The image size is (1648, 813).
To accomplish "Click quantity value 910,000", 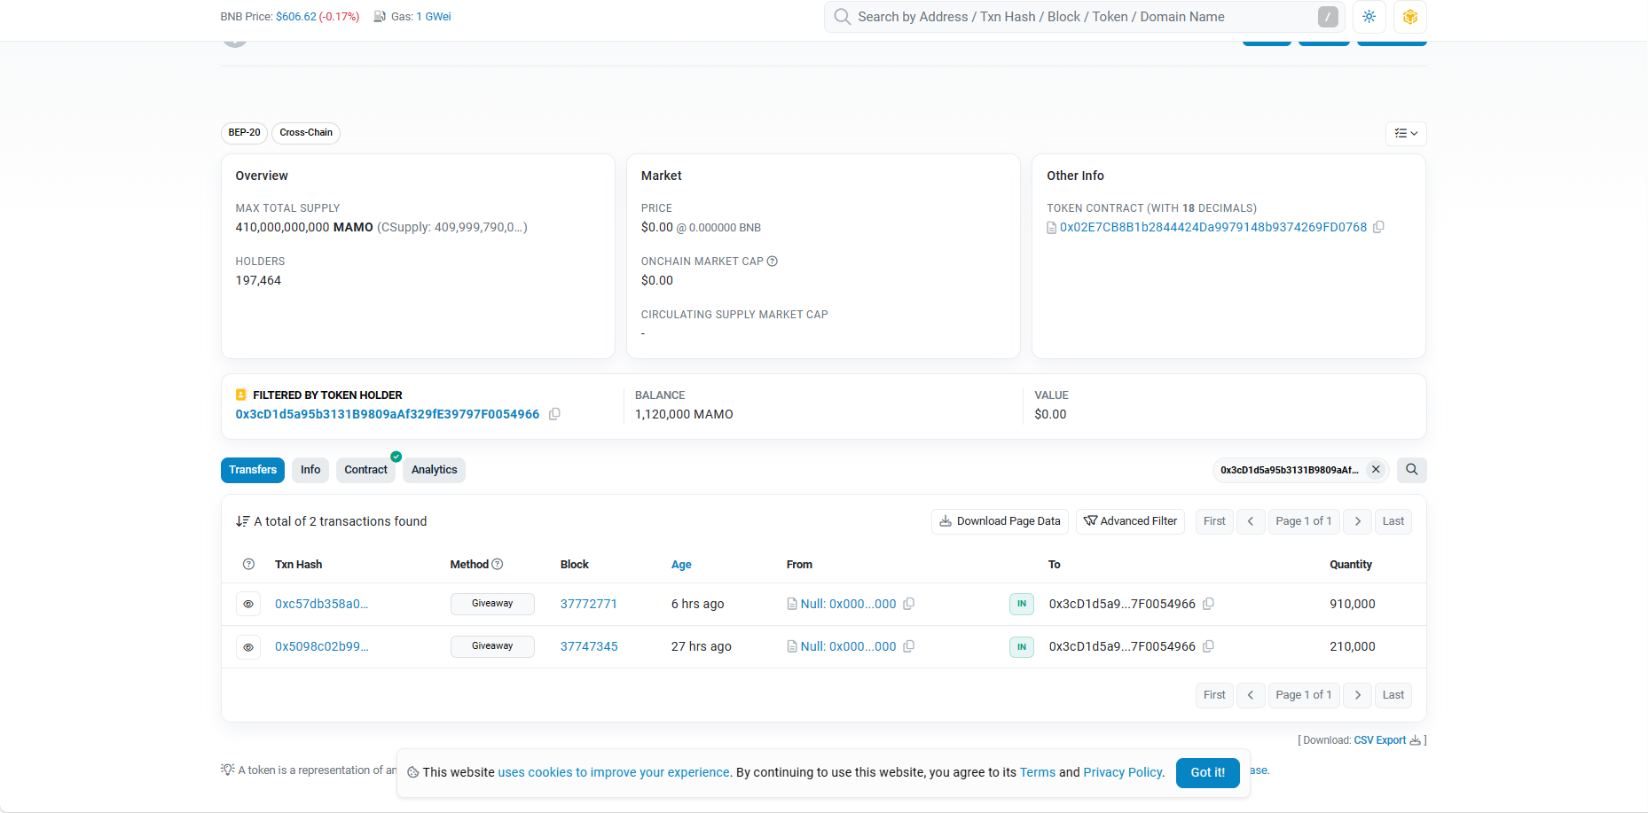I will pyautogui.click(x=1353, y=605).
